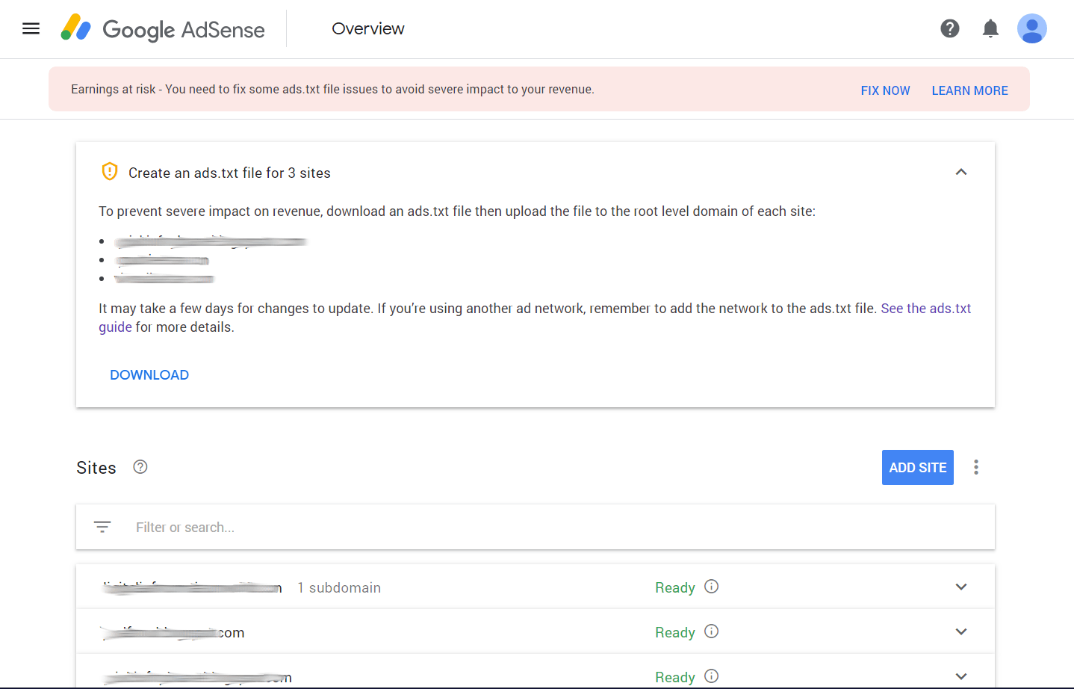Click LEARN MORE in the earnings alert

tap(969, 90)
